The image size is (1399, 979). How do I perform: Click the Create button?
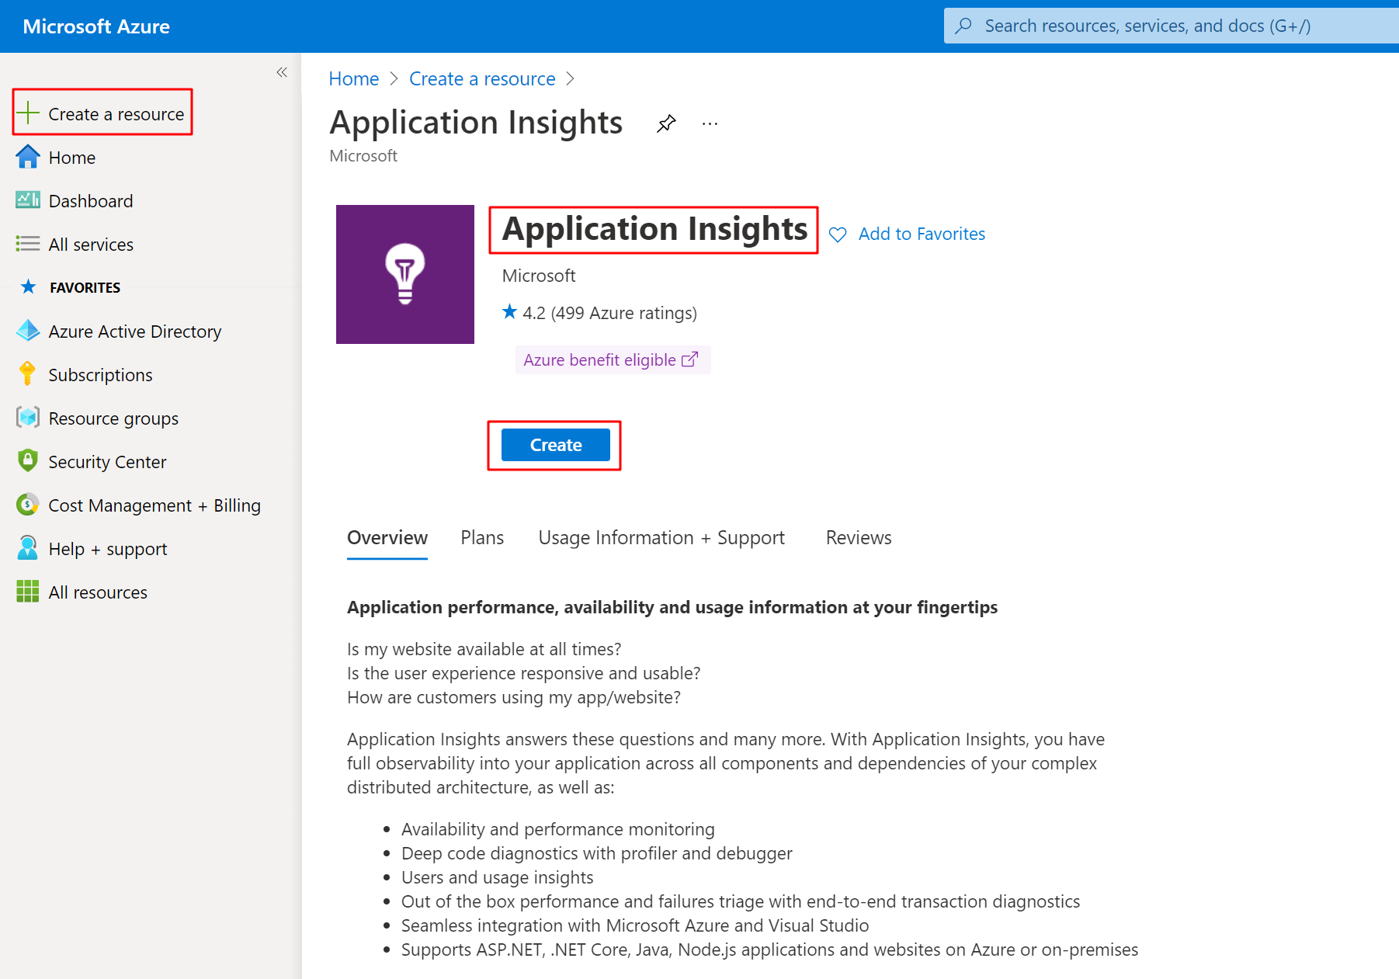554,445
